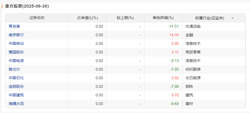The height and width of the screenshot is (113, 250).
Task: Click 信息技术 in the 中国电信 row
Action: 193,61
